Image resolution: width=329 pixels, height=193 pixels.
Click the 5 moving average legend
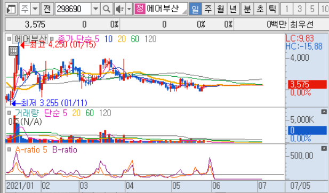(97, 39)
